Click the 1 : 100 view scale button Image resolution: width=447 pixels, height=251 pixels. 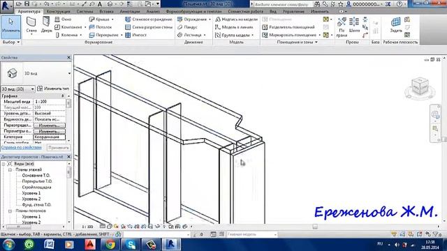tap(87, 227)
